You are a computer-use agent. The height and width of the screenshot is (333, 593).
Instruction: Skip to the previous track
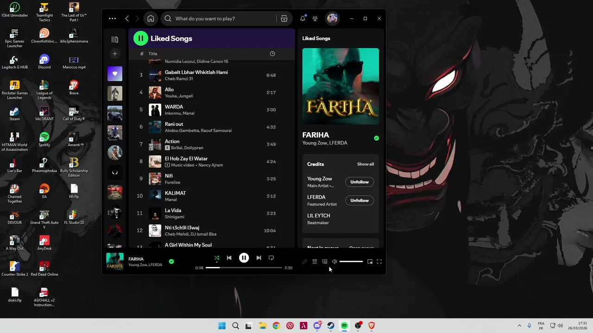[229, 258]
